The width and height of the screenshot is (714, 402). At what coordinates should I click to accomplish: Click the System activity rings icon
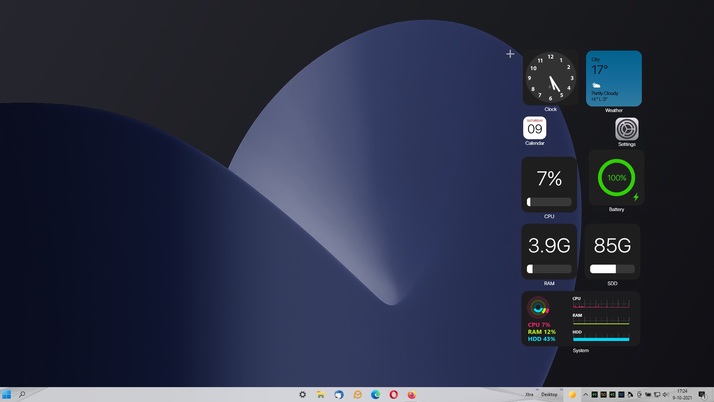coord(538,307)
